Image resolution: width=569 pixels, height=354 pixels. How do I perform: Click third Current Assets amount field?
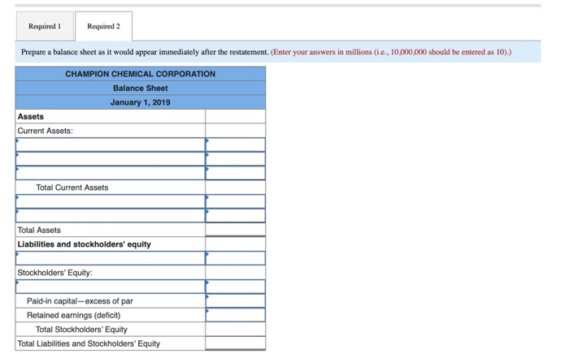235,173
